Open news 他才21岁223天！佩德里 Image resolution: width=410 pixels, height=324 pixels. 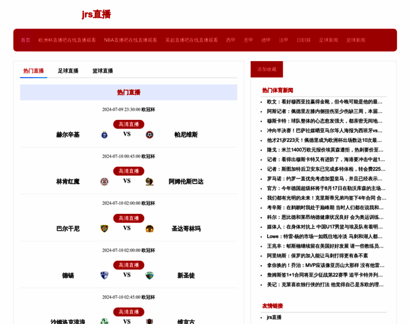pos(324,140)
